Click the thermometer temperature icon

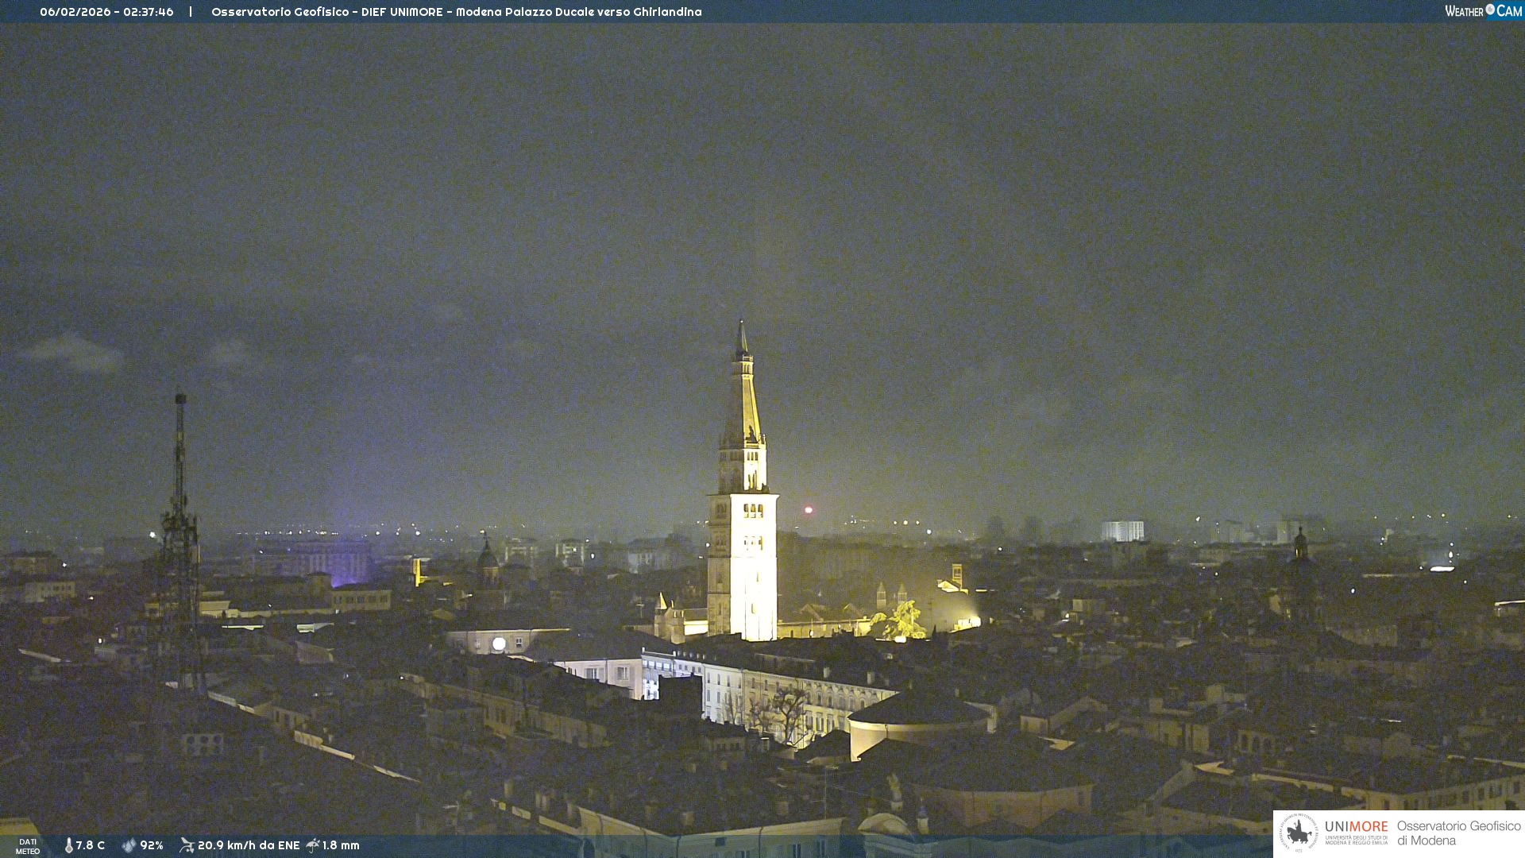point(68,846)
